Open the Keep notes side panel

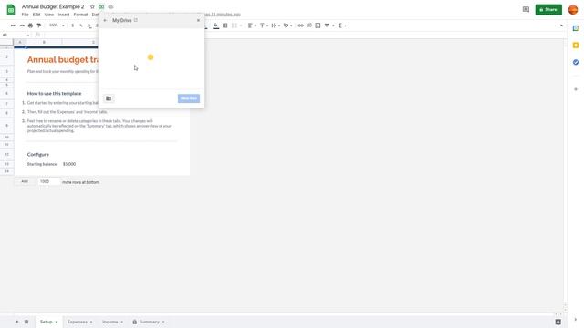point(576,46)
